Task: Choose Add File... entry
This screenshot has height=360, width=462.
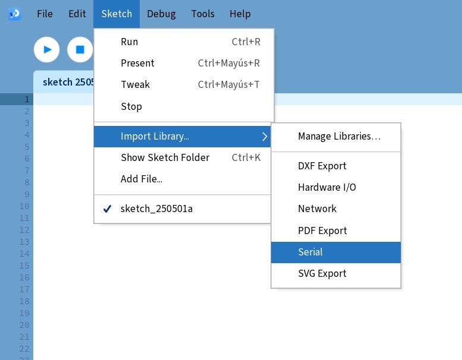Action: (x=183, y=179)
